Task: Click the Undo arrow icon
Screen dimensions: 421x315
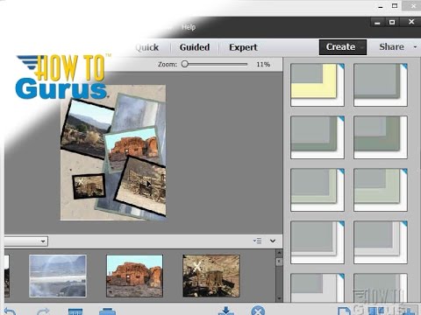Action: [x=10, y=311]
